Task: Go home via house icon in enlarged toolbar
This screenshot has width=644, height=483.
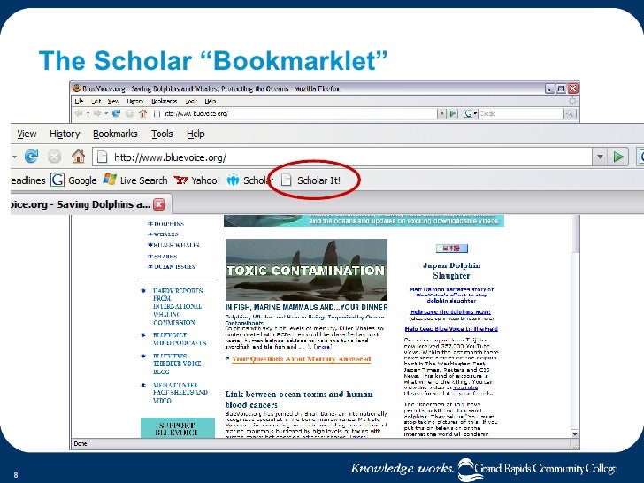Action: (x=78, y=157)
